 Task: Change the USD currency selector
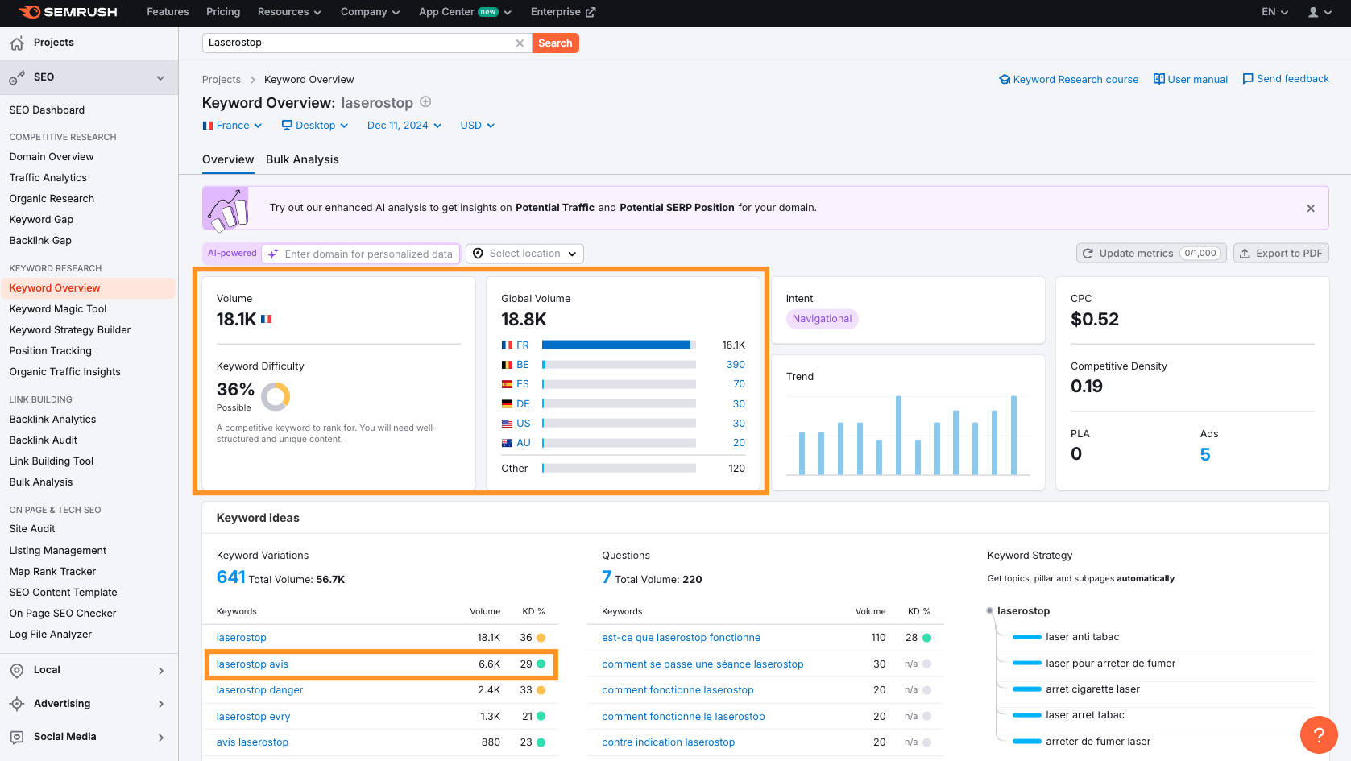coord(477,126)
